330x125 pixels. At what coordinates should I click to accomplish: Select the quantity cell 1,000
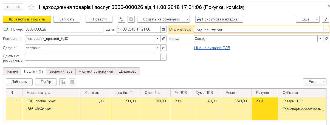tap(95, 101)
